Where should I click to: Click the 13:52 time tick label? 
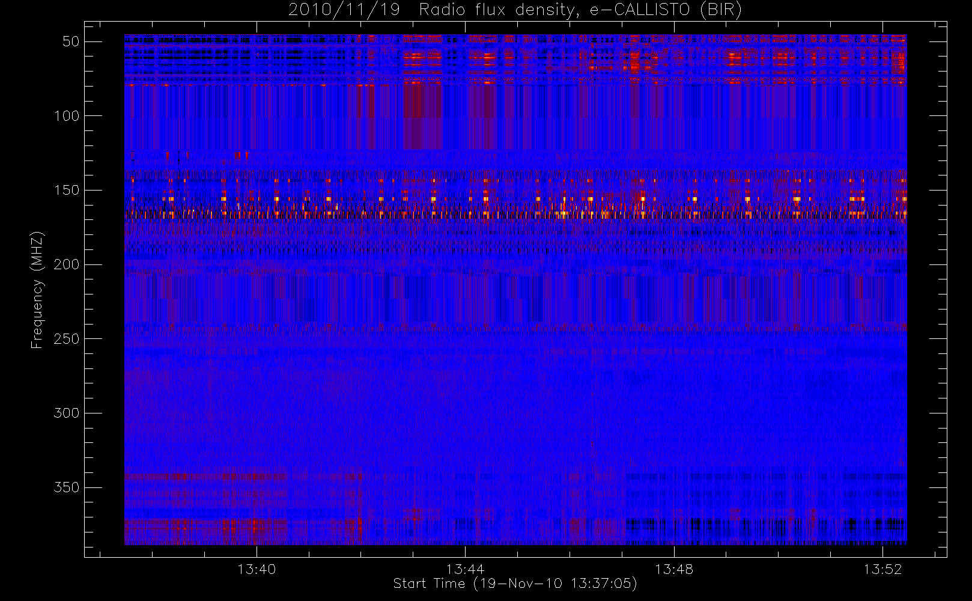click(x=883, y=569)
